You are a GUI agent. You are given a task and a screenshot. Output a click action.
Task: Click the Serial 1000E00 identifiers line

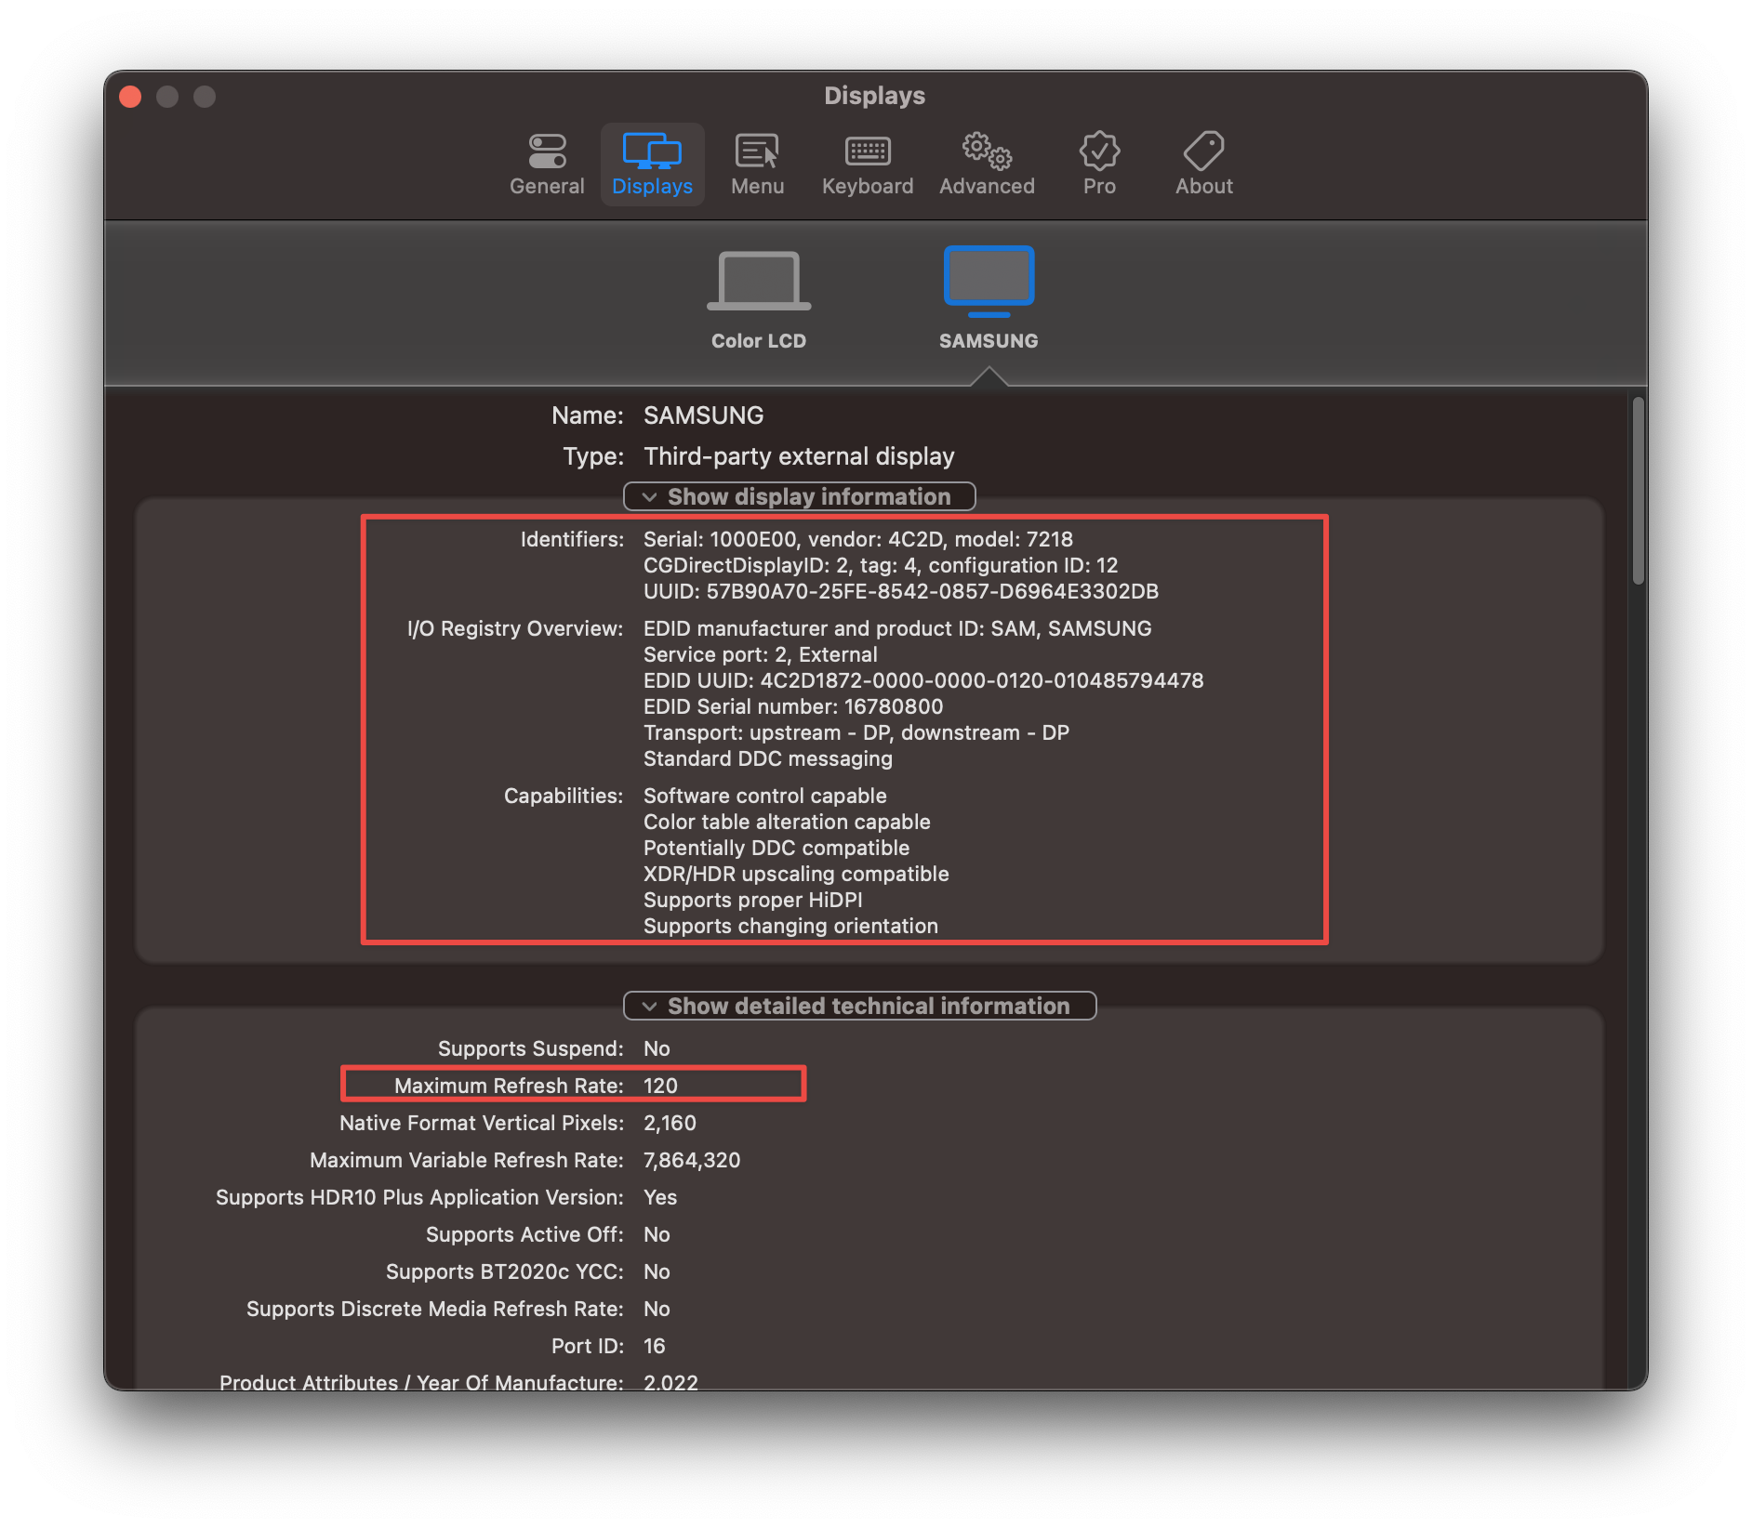click(858, 539)
